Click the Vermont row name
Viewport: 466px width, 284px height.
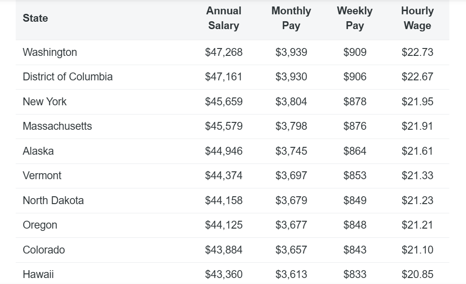point(42,175)
